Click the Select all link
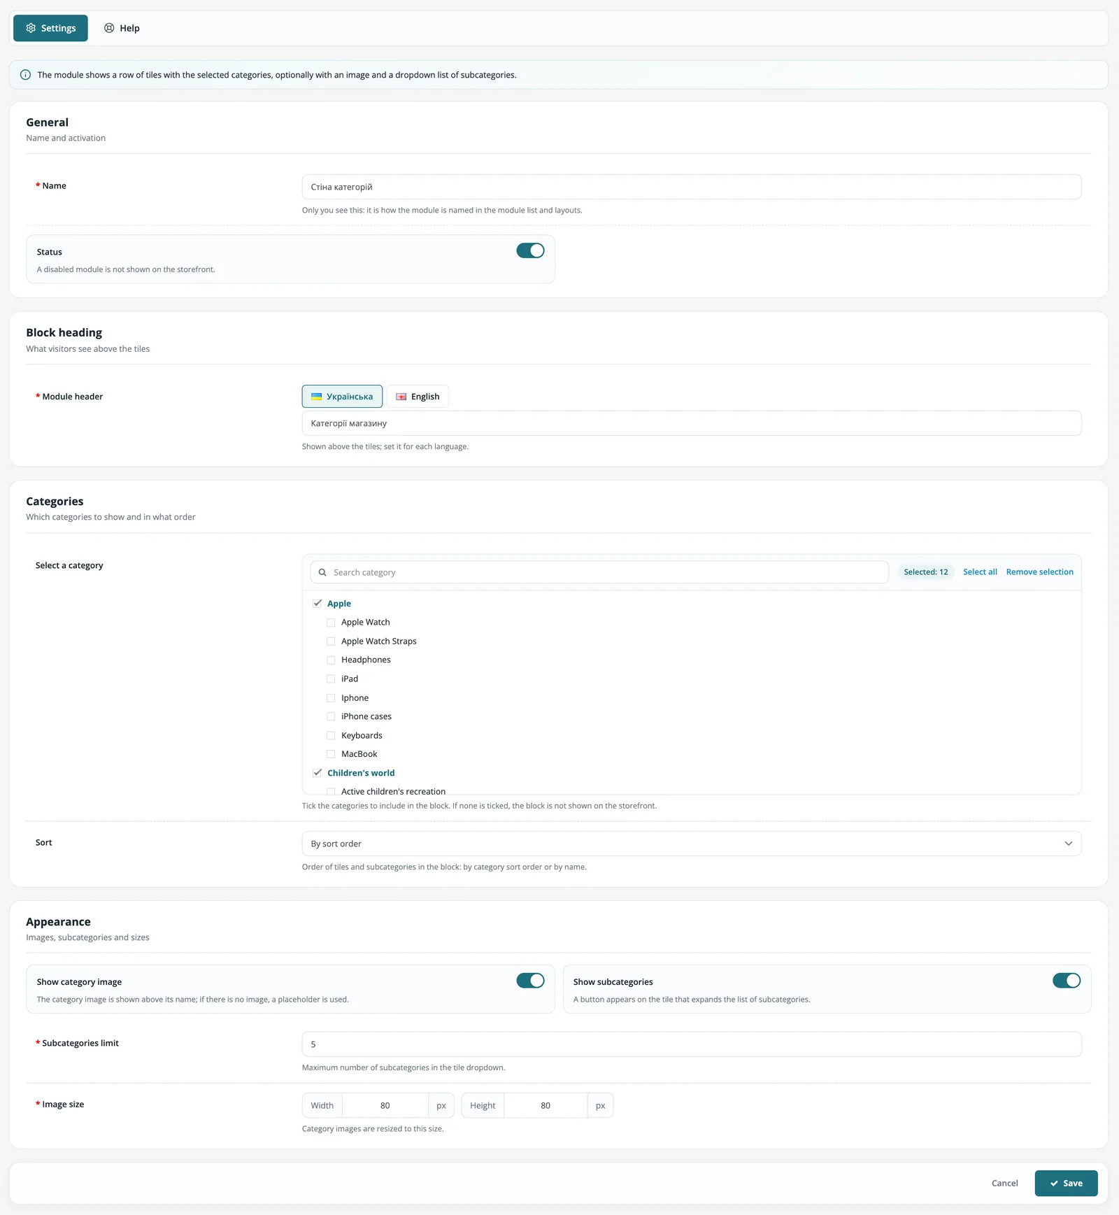 pos(980,572)
